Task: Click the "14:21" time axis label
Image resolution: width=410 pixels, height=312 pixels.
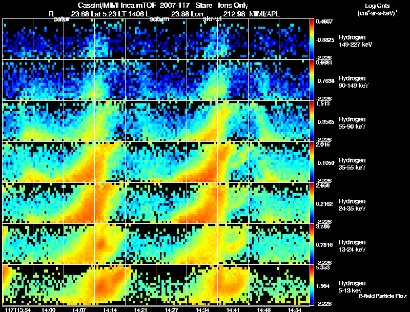Action: pyautogui.click(x=140, y=310)
